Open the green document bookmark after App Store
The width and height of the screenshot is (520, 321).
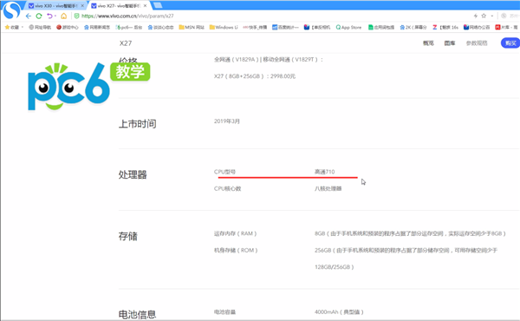point(381,27)
